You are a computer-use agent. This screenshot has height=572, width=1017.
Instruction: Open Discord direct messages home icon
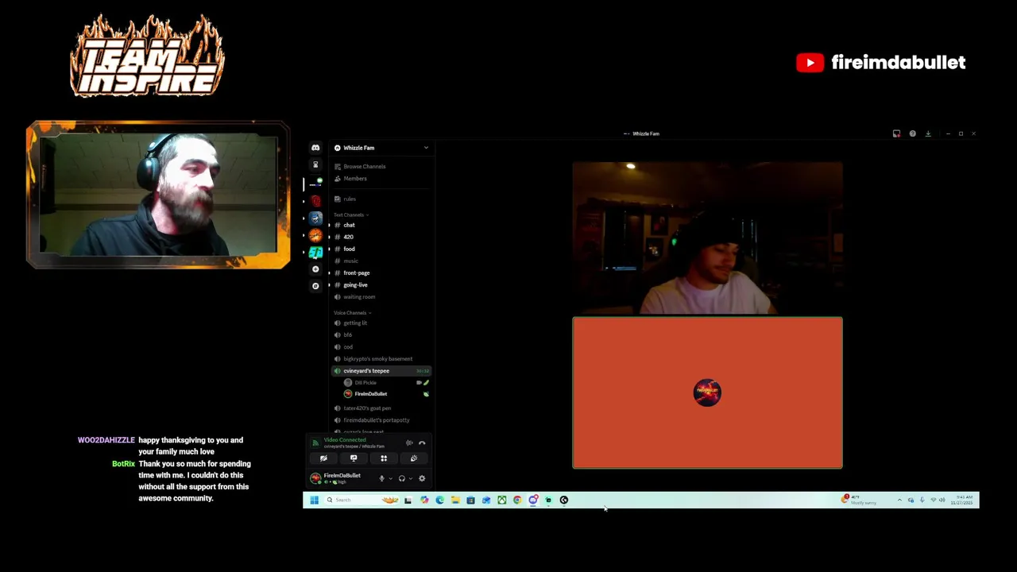pyautogui.click(x=315, y=148)
